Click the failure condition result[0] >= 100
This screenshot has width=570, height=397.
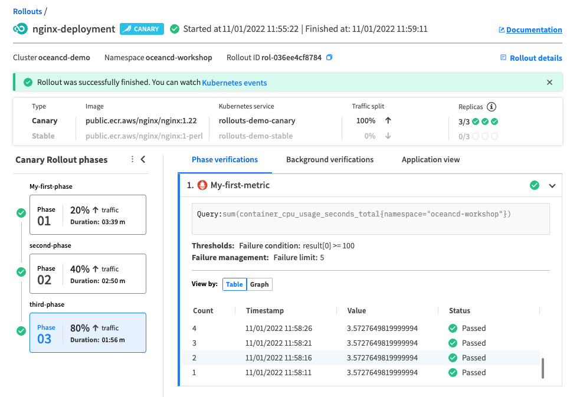click(329, 246)
